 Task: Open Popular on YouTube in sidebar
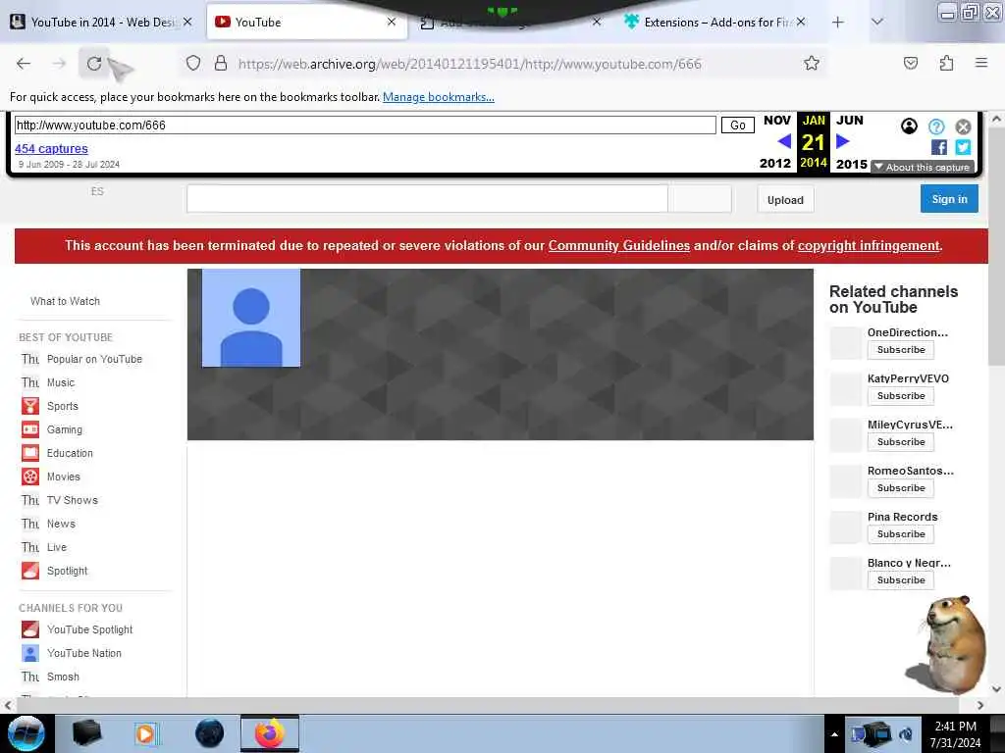pyautogui.click(x=94, y=359)
